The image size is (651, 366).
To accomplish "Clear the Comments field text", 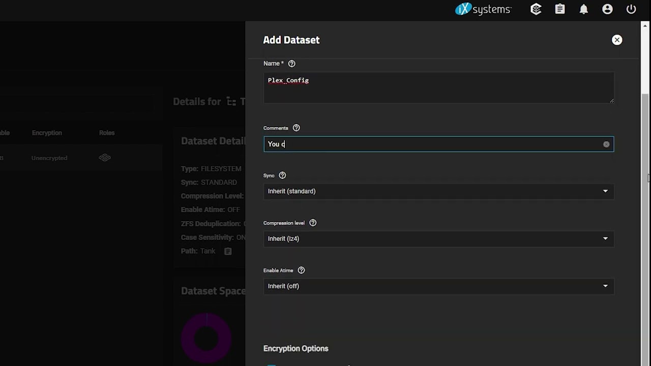I will (606, 144).
